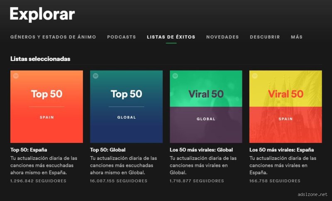Screen dimensions: 332x201
Task: Switch to the Podcasts tab
Action: click(121, 37)
